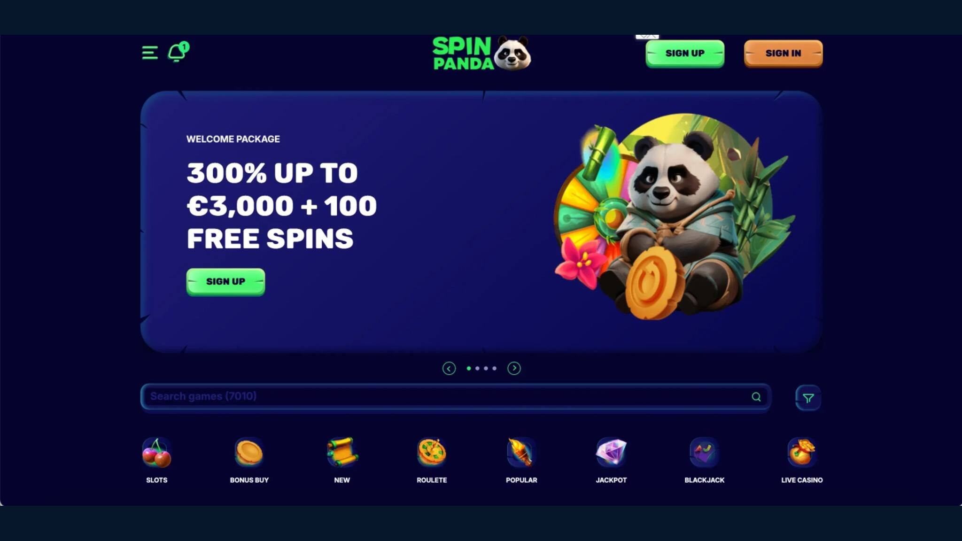Click the orange Sign In button

pos(783,54)
